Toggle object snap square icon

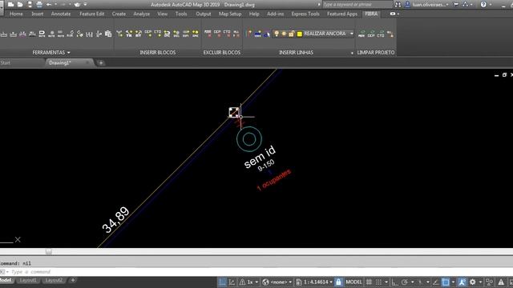pos(446,282)
